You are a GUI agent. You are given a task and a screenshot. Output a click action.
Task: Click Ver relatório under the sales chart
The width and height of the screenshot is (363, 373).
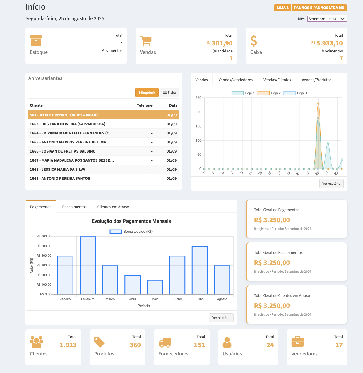331,184
